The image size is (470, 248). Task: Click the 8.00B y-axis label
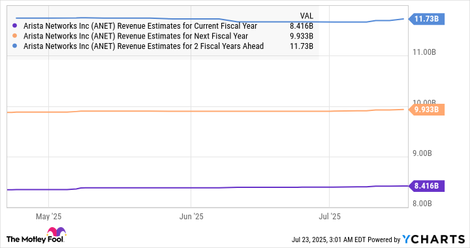click(x=422, y=204)
